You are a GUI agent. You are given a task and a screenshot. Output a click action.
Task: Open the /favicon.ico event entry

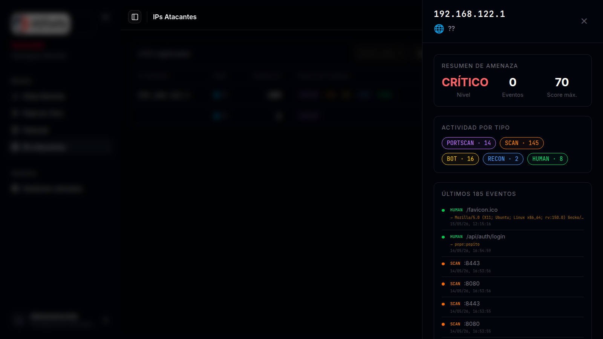tap(513, 217)
